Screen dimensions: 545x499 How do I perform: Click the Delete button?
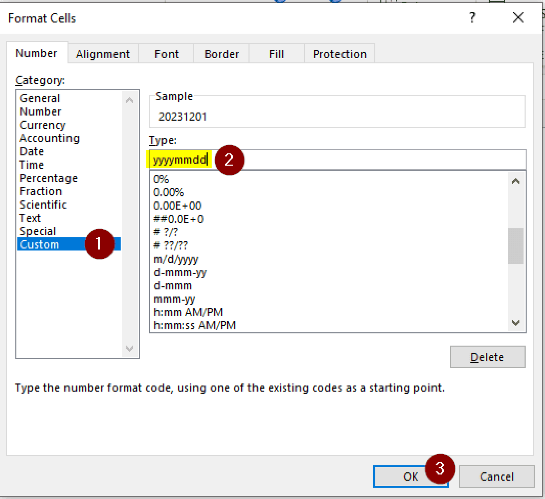[487, 357]
